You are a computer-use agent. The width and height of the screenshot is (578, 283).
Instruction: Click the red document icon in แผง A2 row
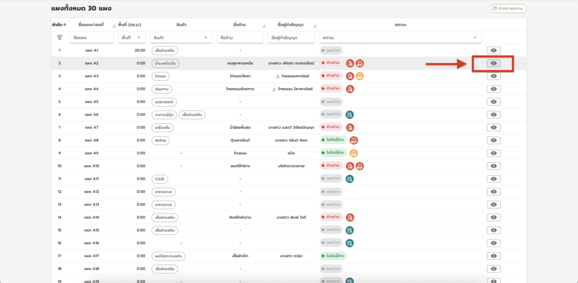350,63
